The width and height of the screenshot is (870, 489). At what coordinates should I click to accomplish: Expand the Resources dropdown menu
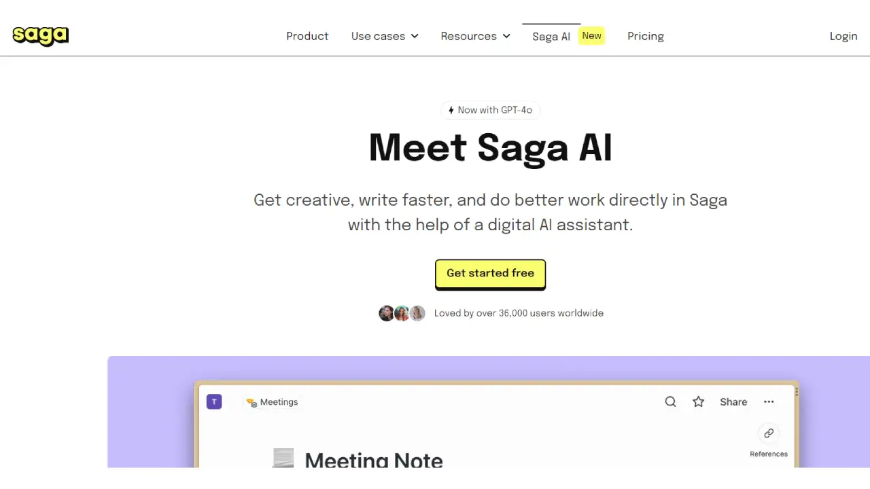coord(475,36)
